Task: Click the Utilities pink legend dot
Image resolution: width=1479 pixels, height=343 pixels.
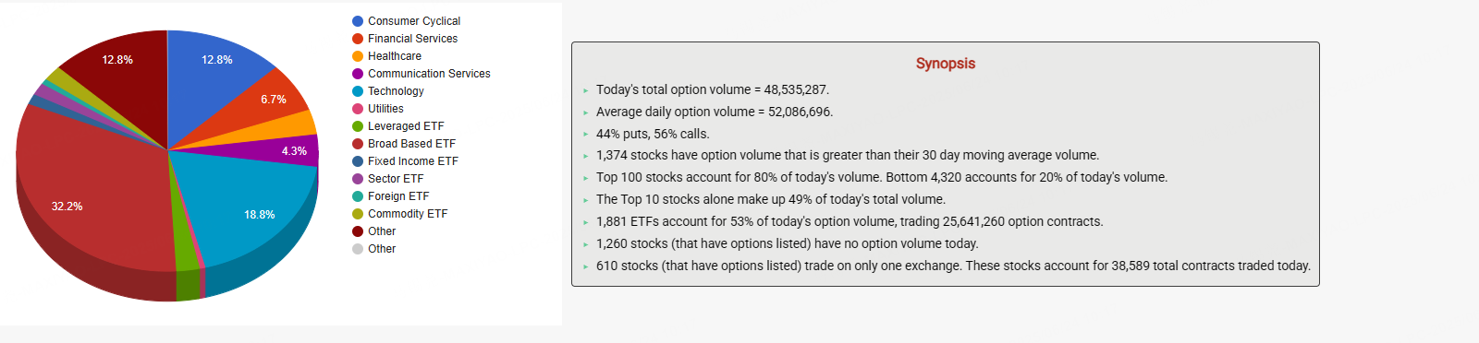Action: 358,109
